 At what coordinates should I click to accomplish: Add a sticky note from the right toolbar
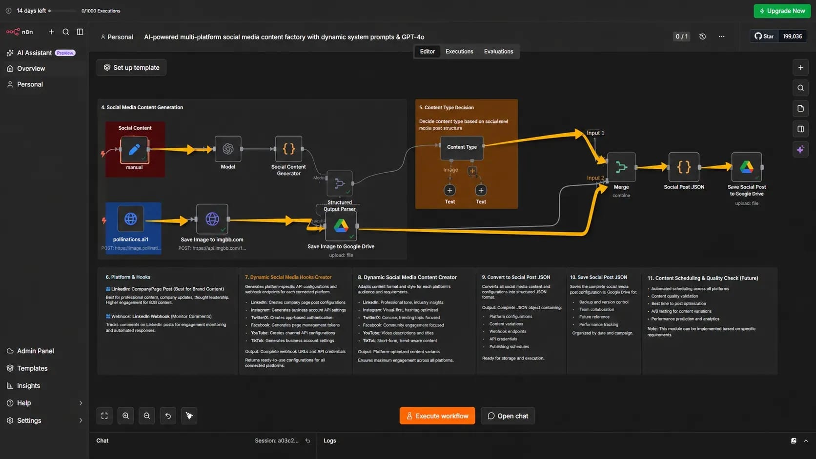pyautogui.click(x=800, y=109)
